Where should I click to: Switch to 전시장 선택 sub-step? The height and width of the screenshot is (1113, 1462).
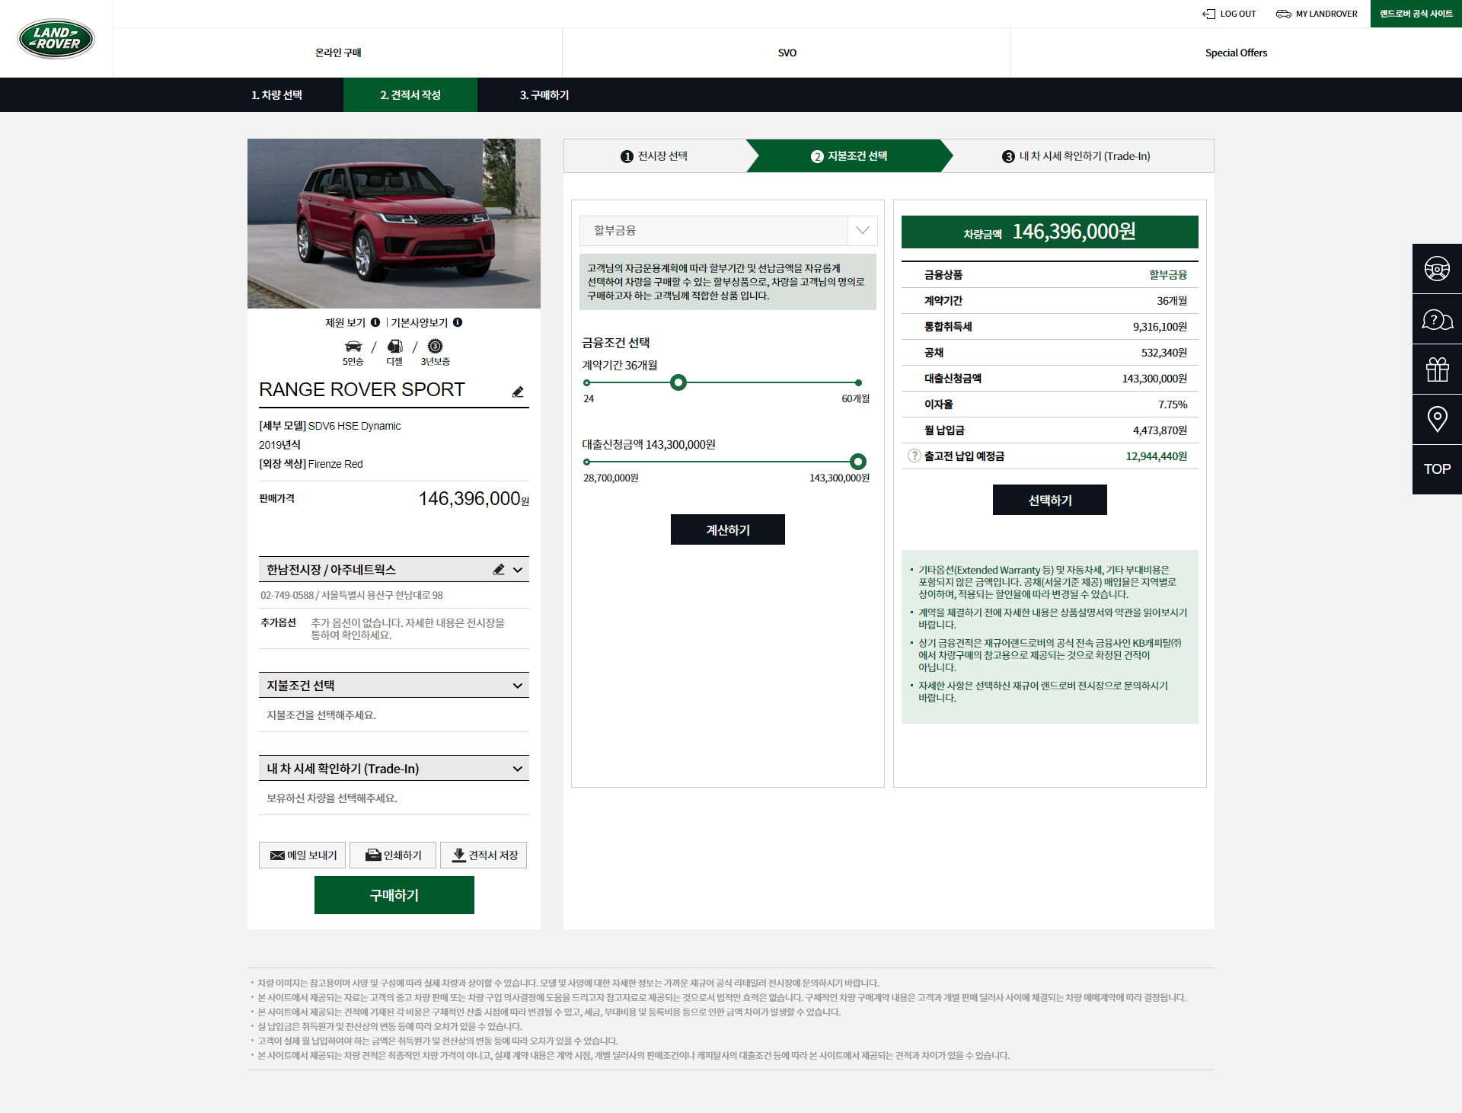pyautogui.click(x=655, y=156)
